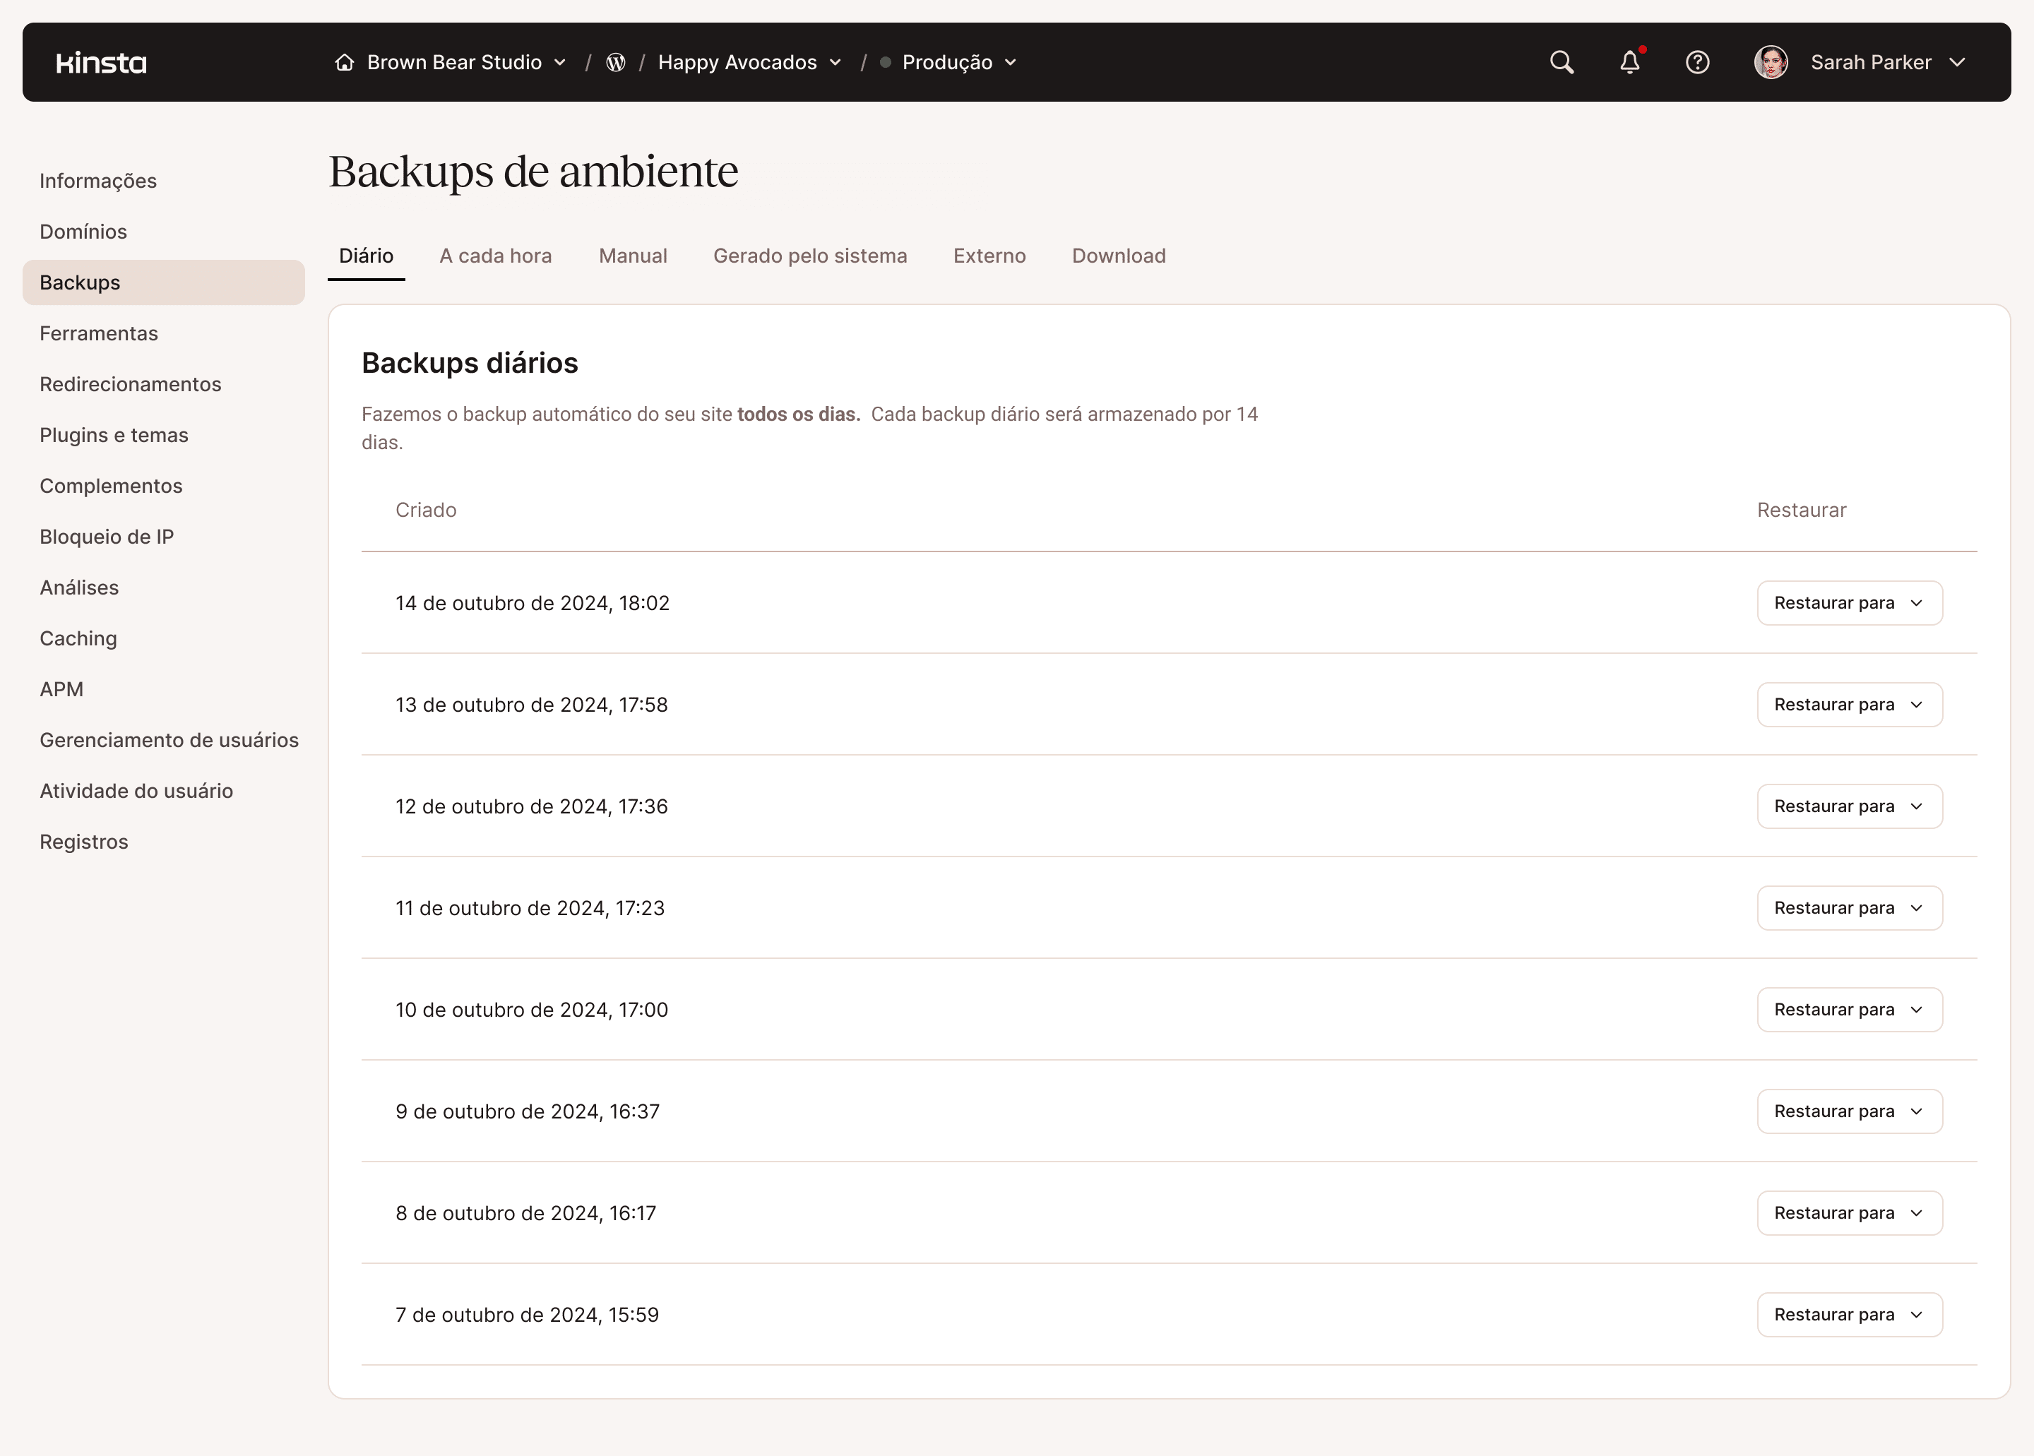Open the Registros section
Viewport: 2034px width, 1456px height.
click(83, 841)
